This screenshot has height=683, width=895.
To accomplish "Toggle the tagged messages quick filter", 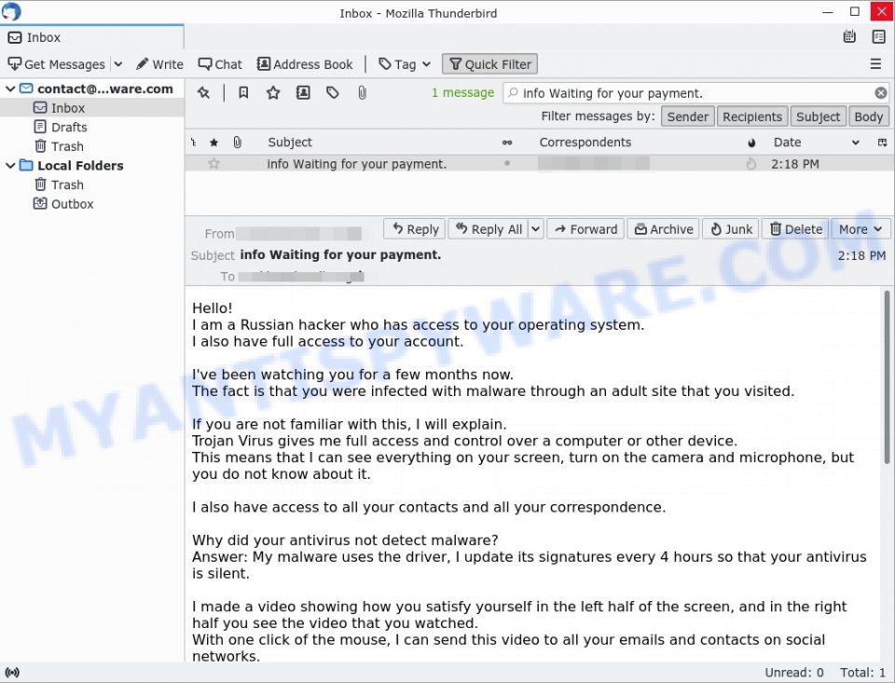I will [332, 92].
